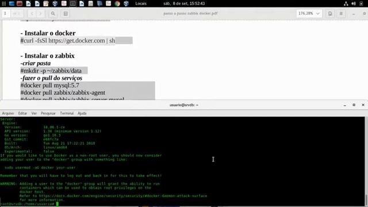Open the applications grid in the top panel

4,3
